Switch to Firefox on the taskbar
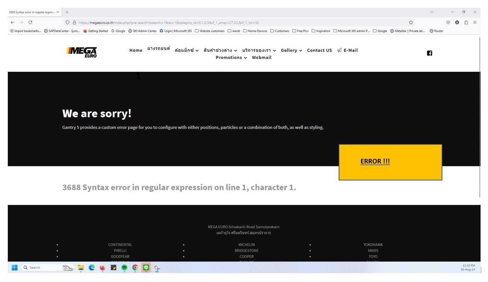Screen dimensions: 488x282 click(102, 268)
